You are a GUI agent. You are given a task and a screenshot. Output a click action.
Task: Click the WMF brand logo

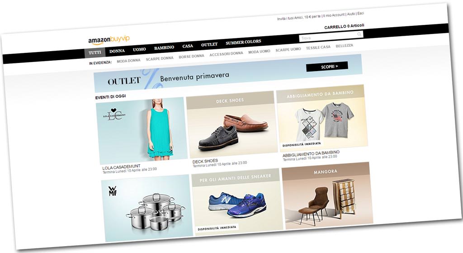coord(113,191)
